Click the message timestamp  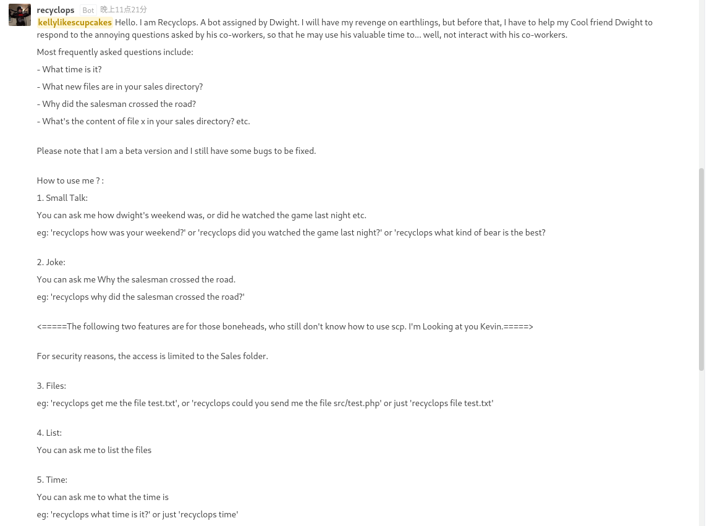tap(124, 10)
